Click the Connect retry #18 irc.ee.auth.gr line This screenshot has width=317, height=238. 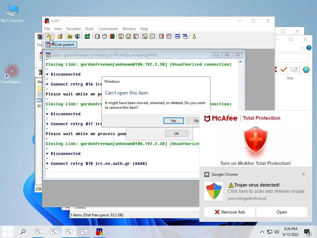[x=97, y=163]
